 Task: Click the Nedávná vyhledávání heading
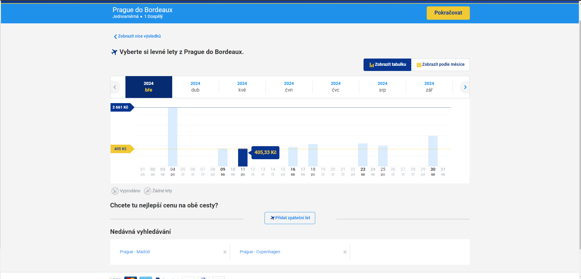140,232
